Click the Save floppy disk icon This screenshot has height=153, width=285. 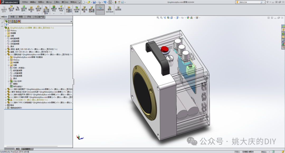tap(94, 2)
